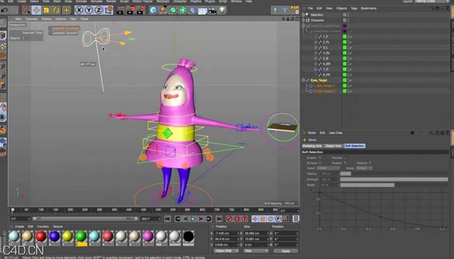The height and width of the screenshot is (259, 454).
Task: Open the Size coordinates dropdown
Action: (x=256, y=251)
